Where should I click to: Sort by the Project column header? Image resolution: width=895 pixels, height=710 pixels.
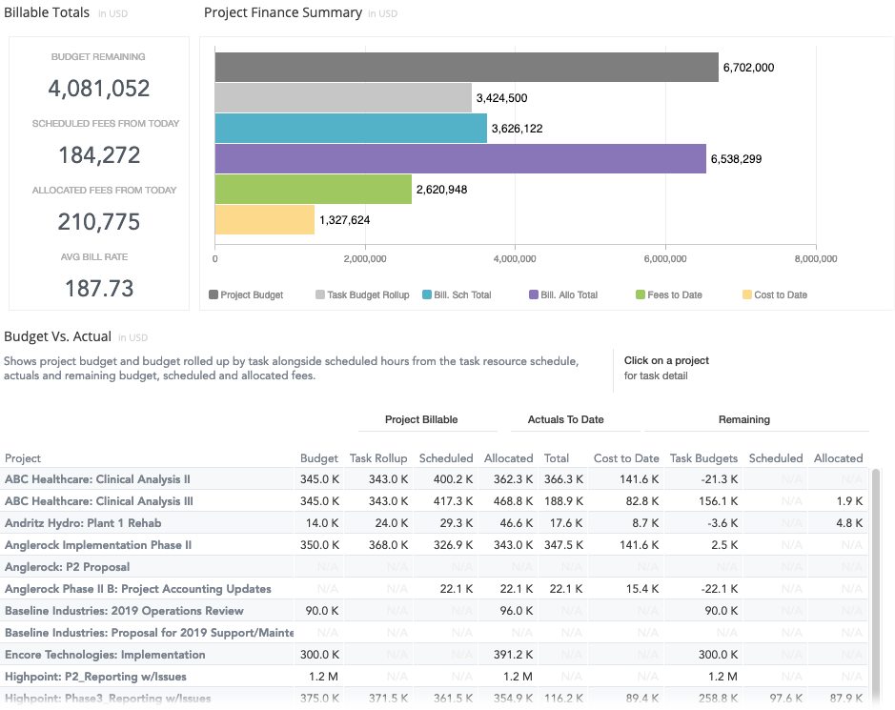tap(23, 458)
